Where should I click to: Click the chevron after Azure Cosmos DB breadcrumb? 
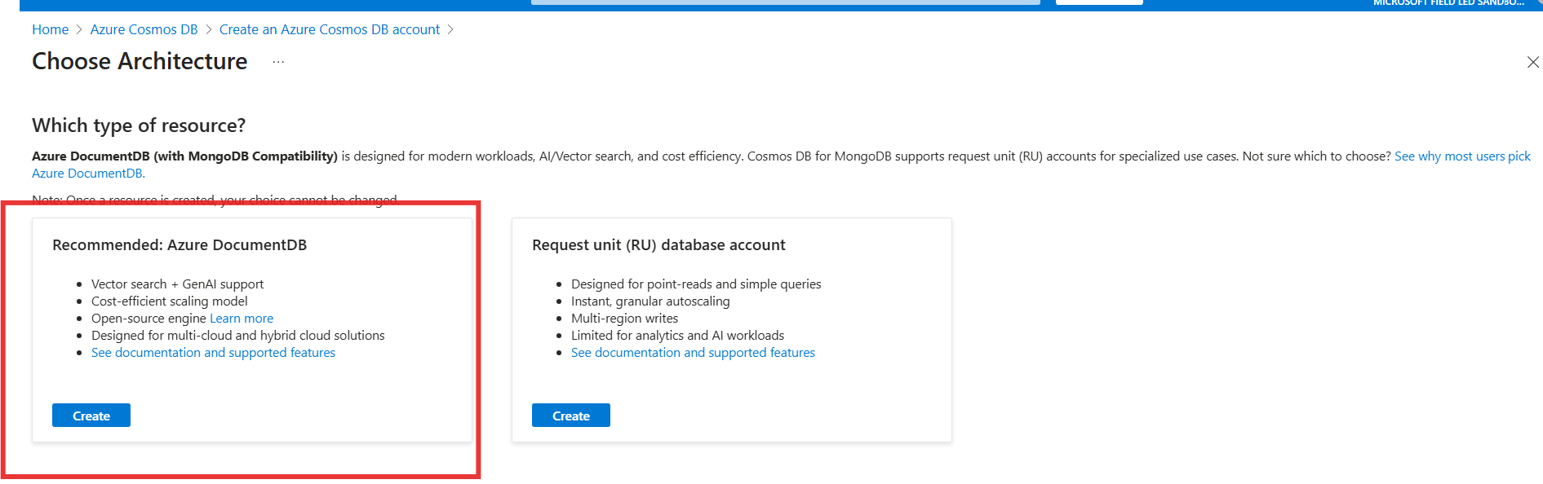[x=209, y=29]
